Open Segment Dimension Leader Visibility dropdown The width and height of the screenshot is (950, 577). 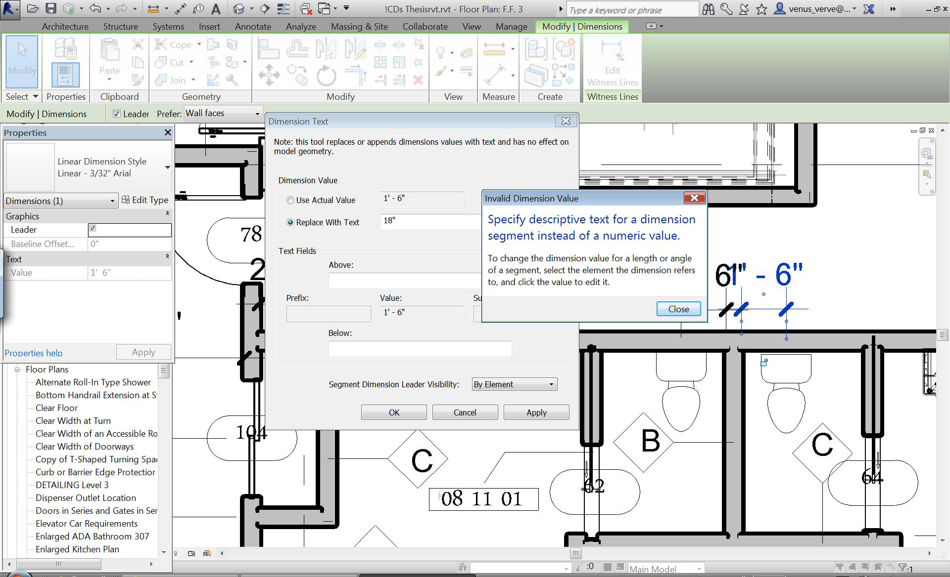tap(515, 384)
